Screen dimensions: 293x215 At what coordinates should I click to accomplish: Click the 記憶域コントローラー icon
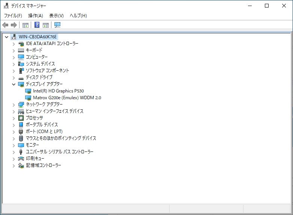(x=21, y=165)
